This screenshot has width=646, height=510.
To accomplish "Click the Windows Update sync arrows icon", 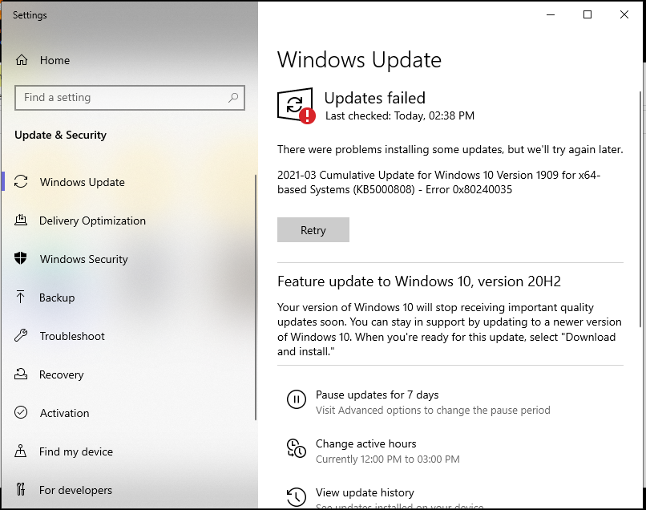I will pyautogui.click(x=21, y=182).
